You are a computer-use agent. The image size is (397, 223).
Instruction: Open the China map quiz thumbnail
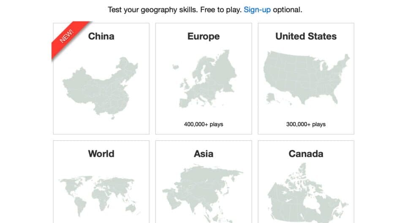(101, 87)
